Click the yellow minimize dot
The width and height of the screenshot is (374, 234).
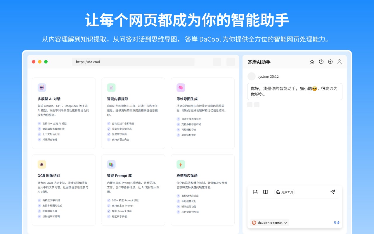(40, 62)
